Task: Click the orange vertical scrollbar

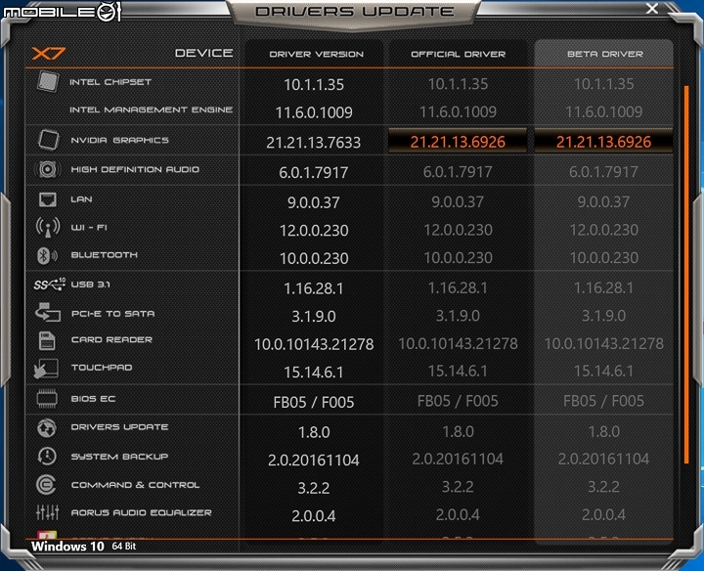Action: coord(686,275)
